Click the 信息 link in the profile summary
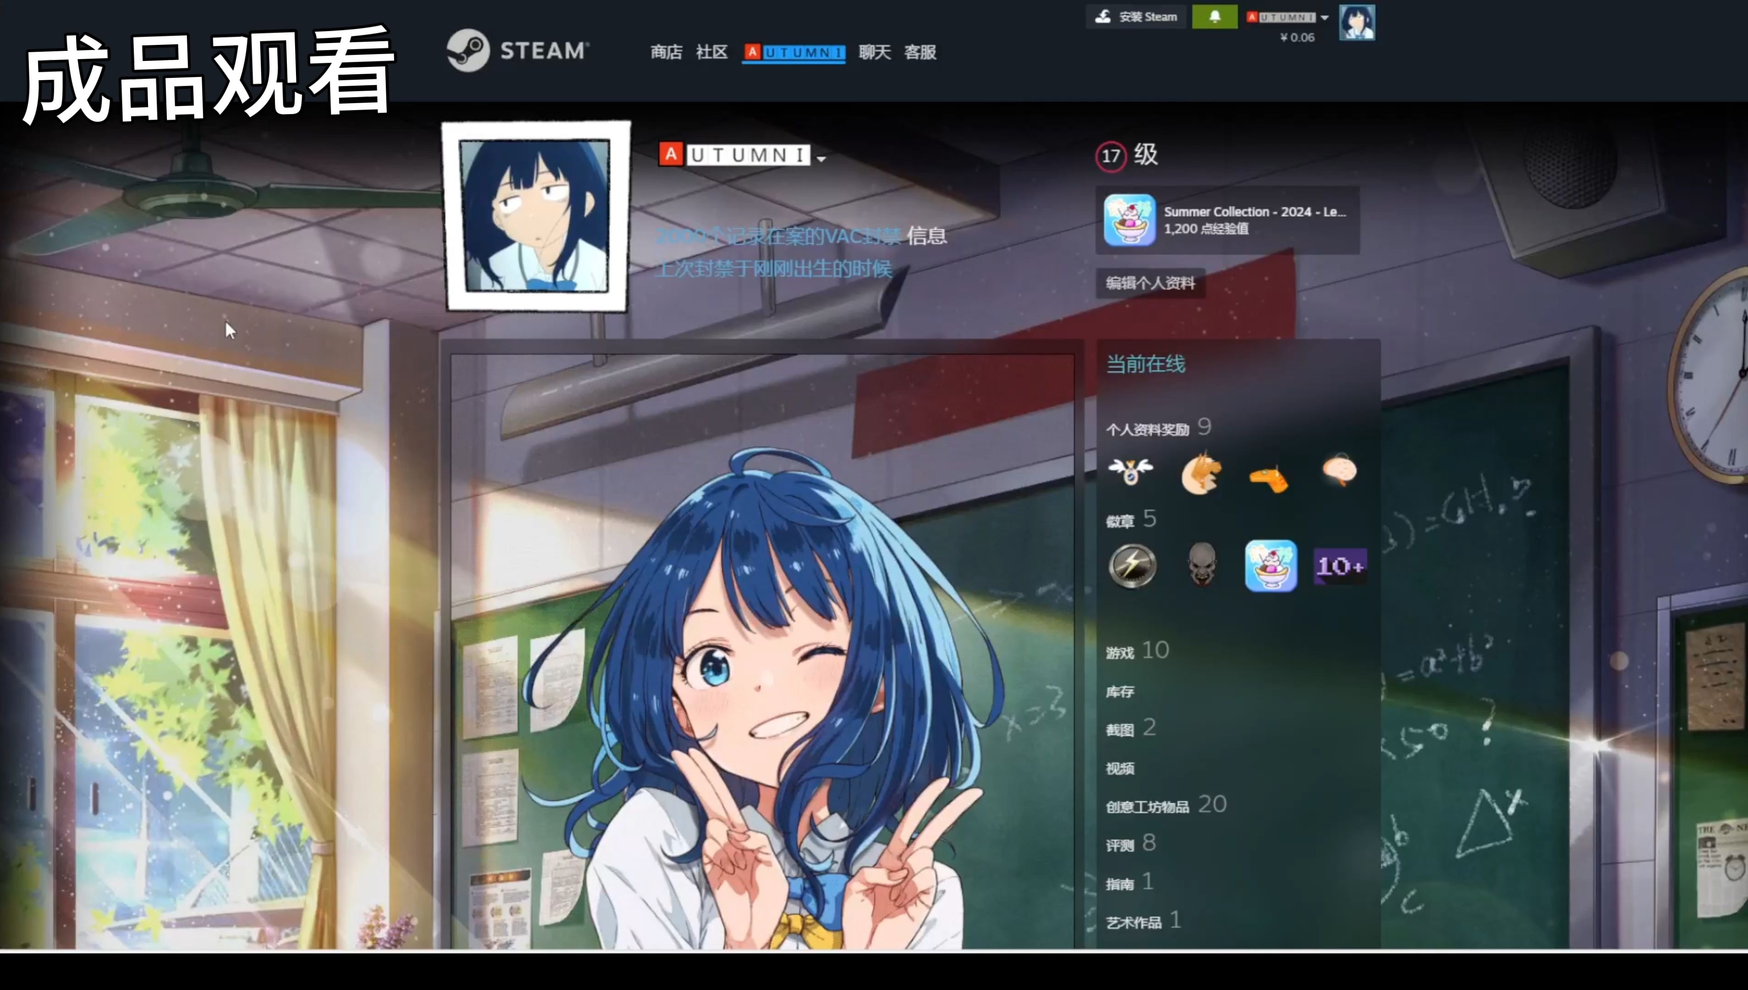The image size is (1748, 990). click(926, 236)
